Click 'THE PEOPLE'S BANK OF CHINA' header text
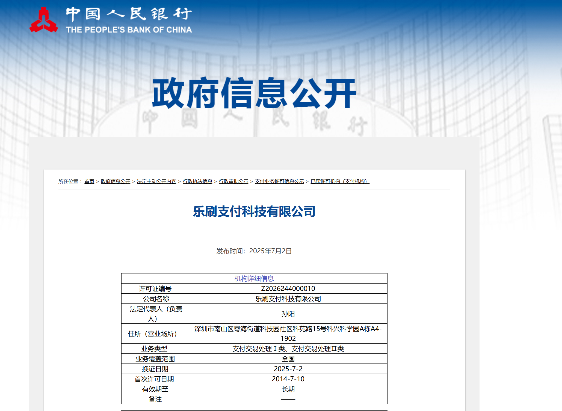This screenshot has width=562, height=411. pos(129,30)
